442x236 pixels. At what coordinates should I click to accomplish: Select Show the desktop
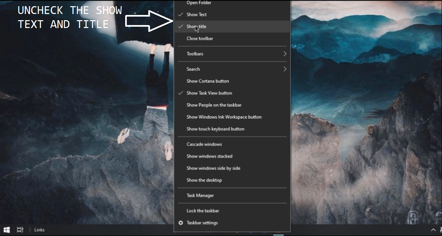pos(232,180)
